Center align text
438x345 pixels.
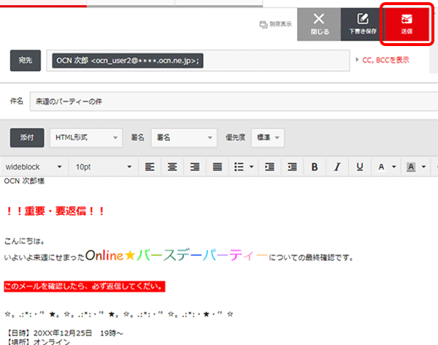coord(172,167)
